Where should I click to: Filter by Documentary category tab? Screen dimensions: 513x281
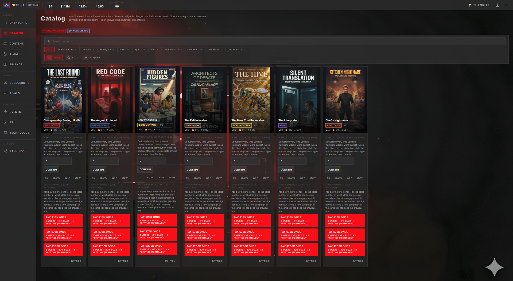tap(173, 50)
